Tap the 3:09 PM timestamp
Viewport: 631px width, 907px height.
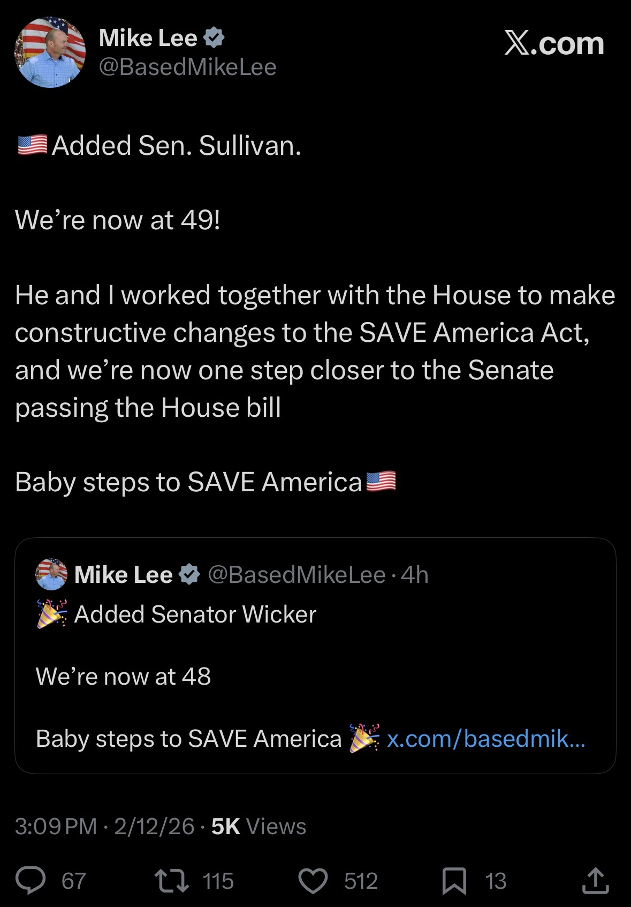point(56,826)
